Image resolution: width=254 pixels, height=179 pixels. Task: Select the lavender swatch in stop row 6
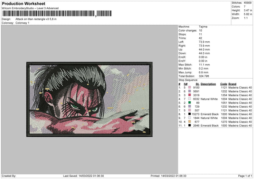(190, 106)
